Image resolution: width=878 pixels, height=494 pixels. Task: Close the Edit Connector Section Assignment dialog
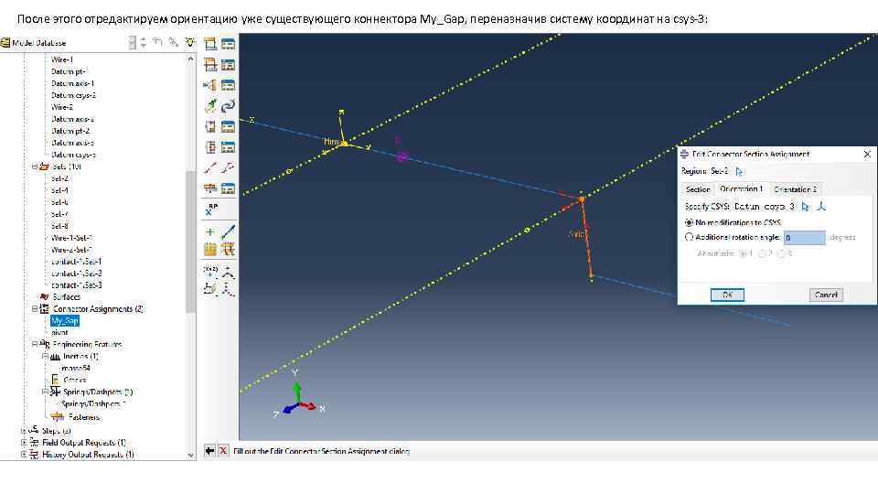(867, 154)
